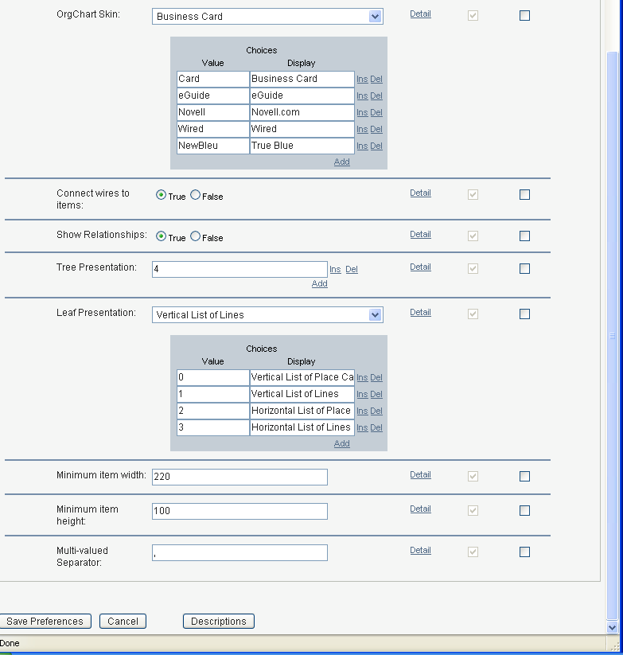Viewport: 623px width, 655px height.
Task: Click Del next to Novell.com choice
Action: pyautogui.click(x=376, y=112)
